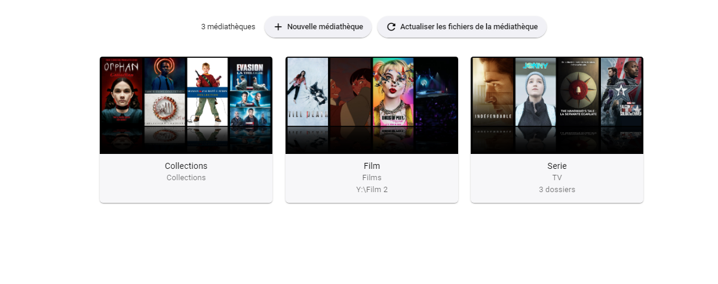Click the Collections type subtitle
Viewport: 718px width, 284px height.
186,178
